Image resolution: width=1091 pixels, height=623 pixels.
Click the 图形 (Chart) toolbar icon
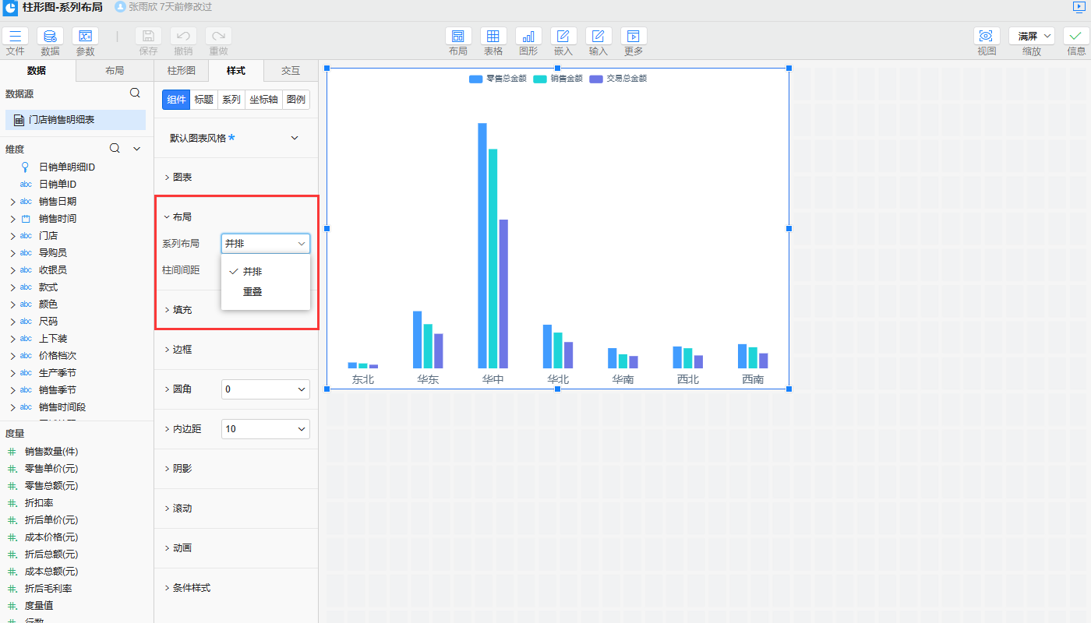click(528, 37)
